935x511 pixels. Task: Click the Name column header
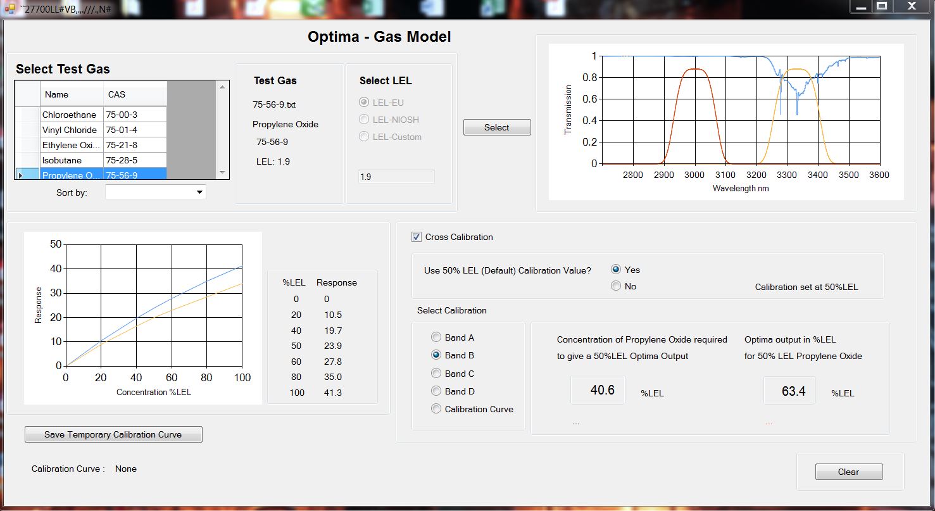(72, 94)
